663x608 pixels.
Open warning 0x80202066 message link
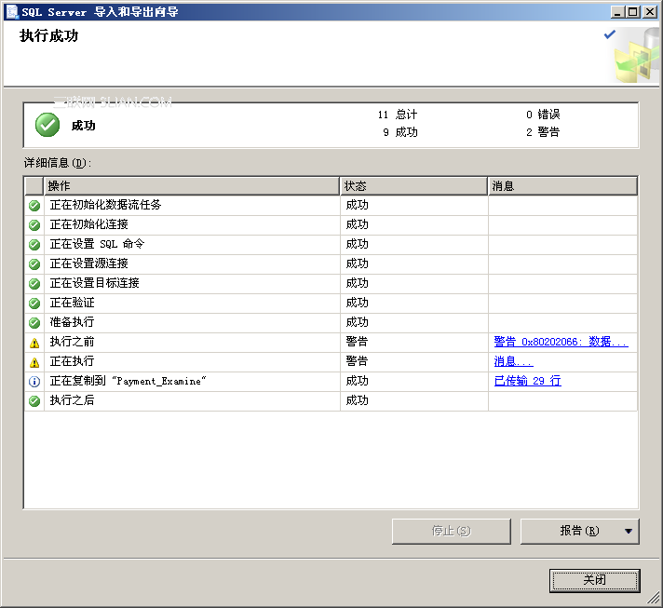click(x=562, y=342)
